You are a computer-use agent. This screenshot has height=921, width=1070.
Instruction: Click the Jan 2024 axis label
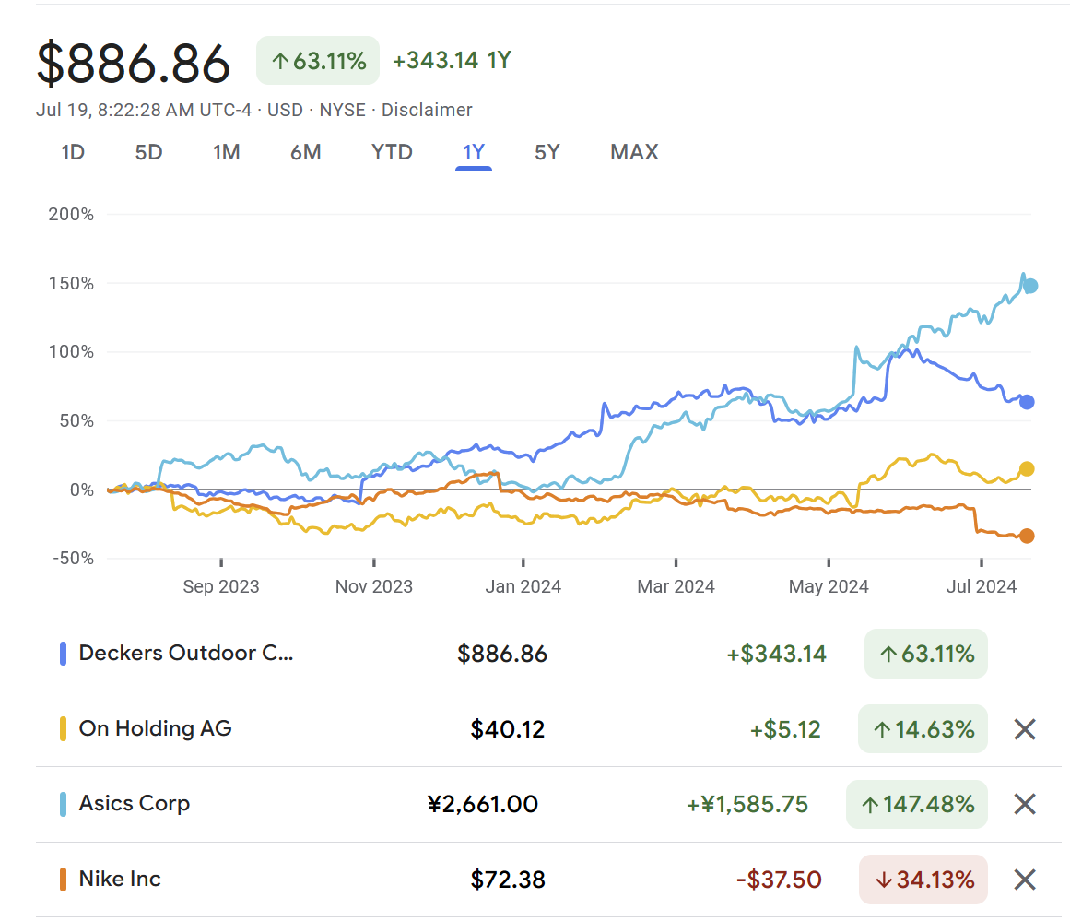523,586
